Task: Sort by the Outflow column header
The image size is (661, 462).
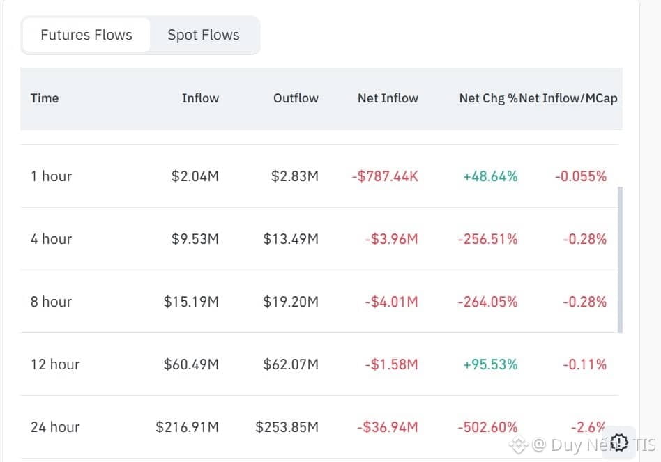Action: coord(296,98)
